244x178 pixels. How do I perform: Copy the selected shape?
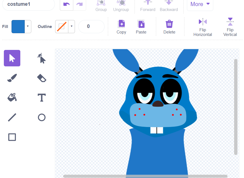121,27
